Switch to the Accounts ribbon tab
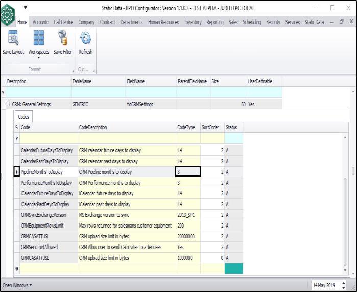 [40, 22]
